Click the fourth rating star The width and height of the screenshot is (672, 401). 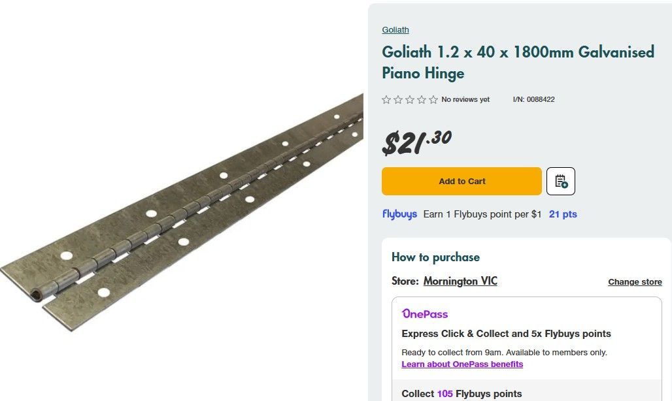click(x=422, y=100)
